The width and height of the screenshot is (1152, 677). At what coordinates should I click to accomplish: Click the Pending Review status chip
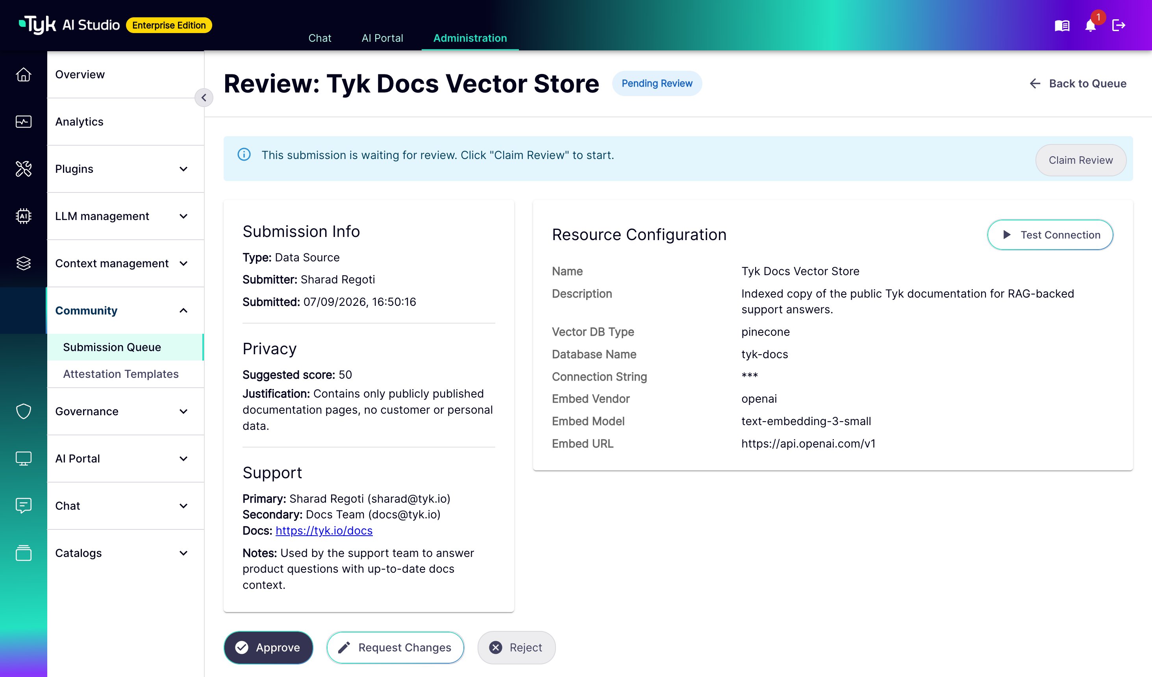(657, 83)
